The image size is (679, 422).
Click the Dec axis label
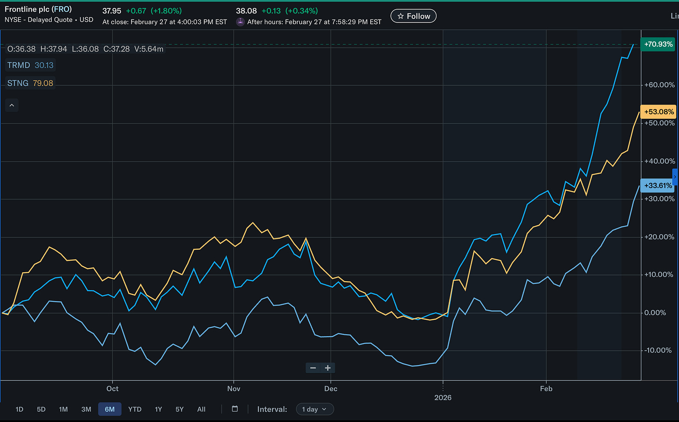(331, 388)
